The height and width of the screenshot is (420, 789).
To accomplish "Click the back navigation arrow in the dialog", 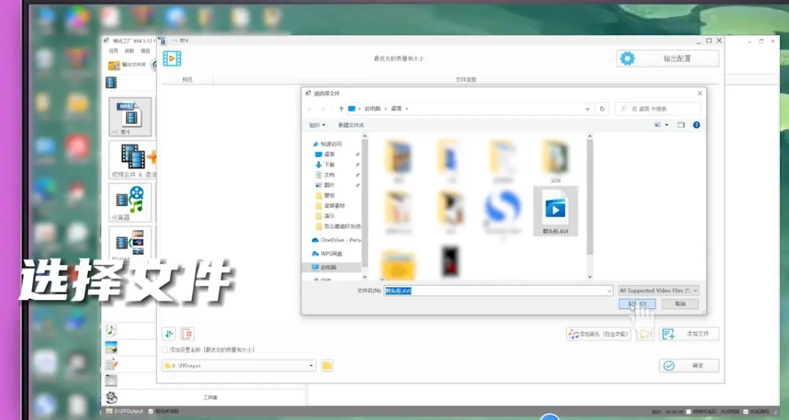I will tap(309, 108).
